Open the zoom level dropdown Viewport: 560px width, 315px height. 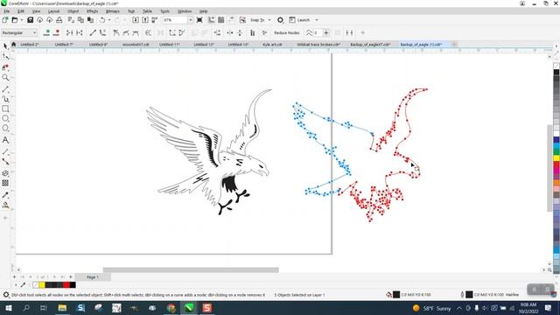coord(191,20)
